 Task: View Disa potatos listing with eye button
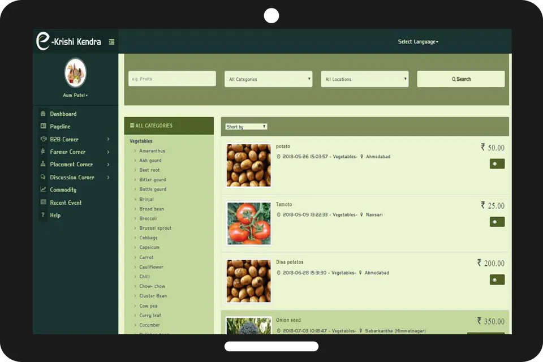coord(497,279)
